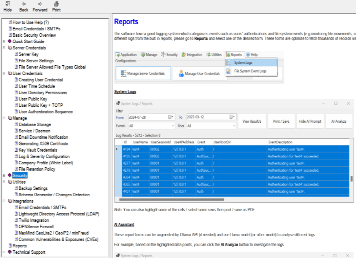The image size is (356, 258).
Task: Click Manage User Credentials button
Action: click(199, 73)
